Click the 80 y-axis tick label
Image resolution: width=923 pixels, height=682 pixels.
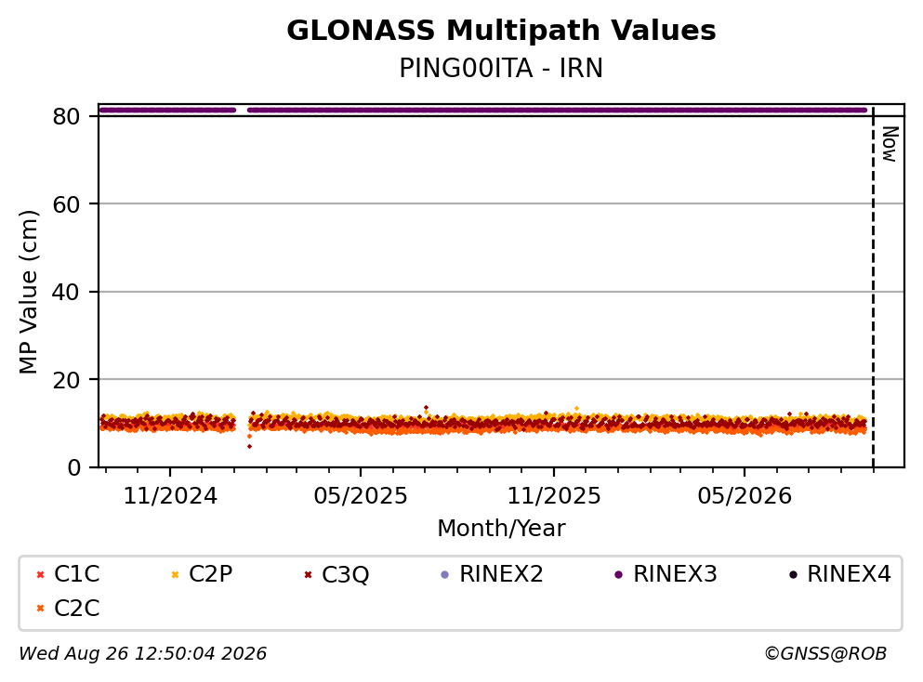click(66, 116)
